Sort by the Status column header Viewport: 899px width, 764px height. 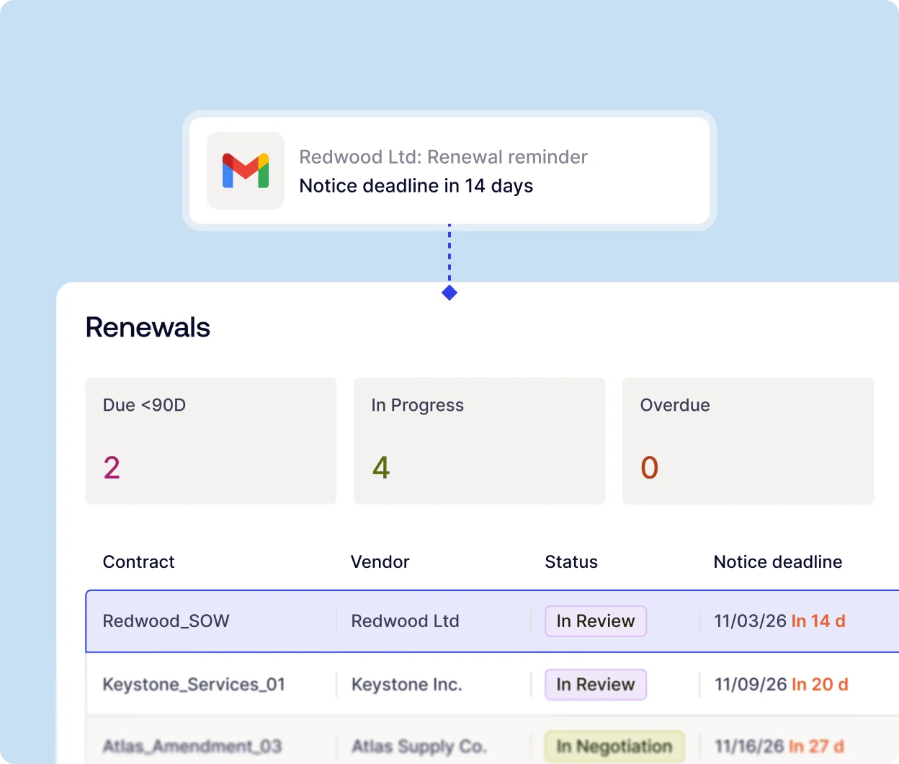tap(571, 562)
